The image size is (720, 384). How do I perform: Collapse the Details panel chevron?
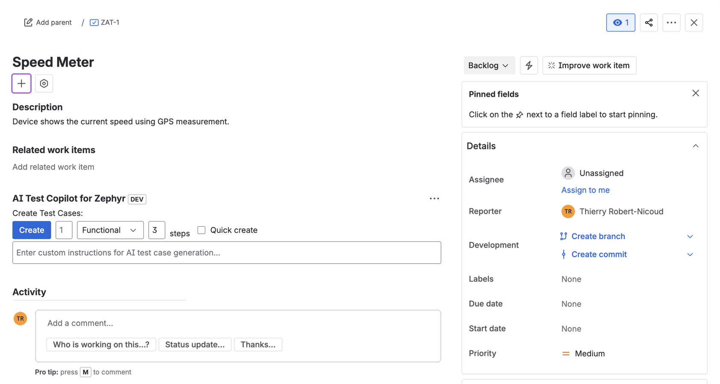696,145
